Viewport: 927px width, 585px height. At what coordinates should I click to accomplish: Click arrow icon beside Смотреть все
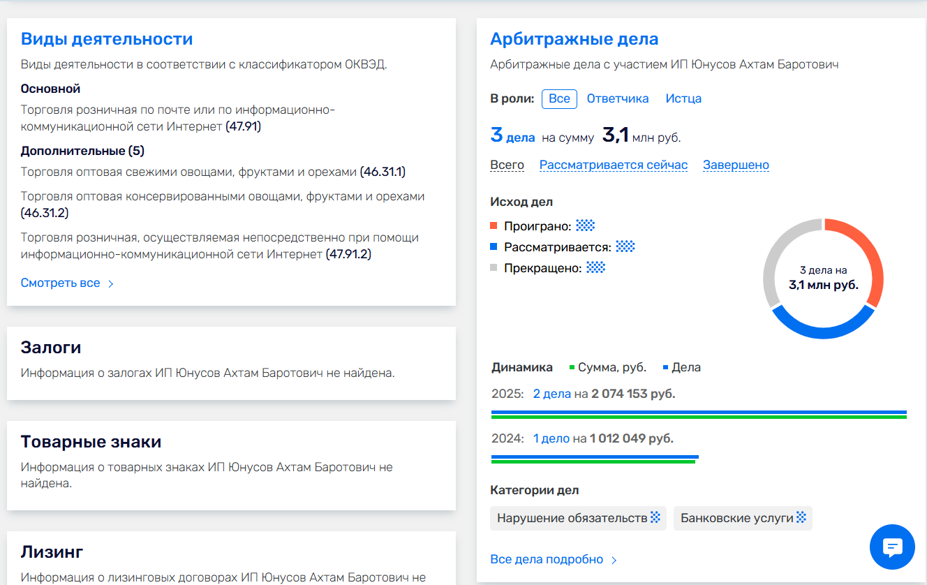coord(110,283)
